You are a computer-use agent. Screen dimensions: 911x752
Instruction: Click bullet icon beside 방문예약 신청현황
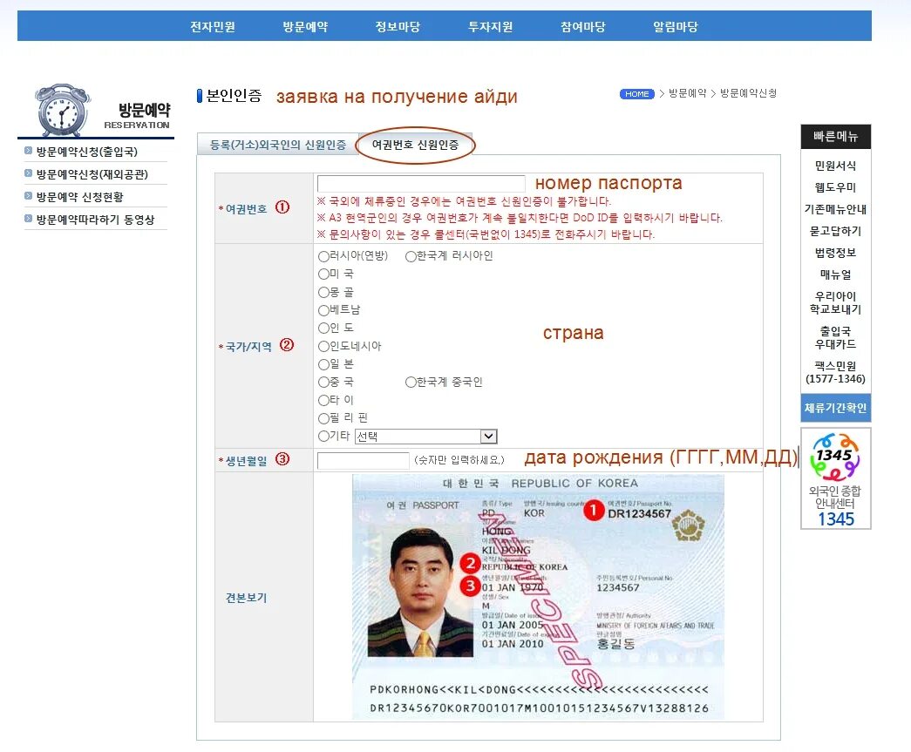pos(28,196)
